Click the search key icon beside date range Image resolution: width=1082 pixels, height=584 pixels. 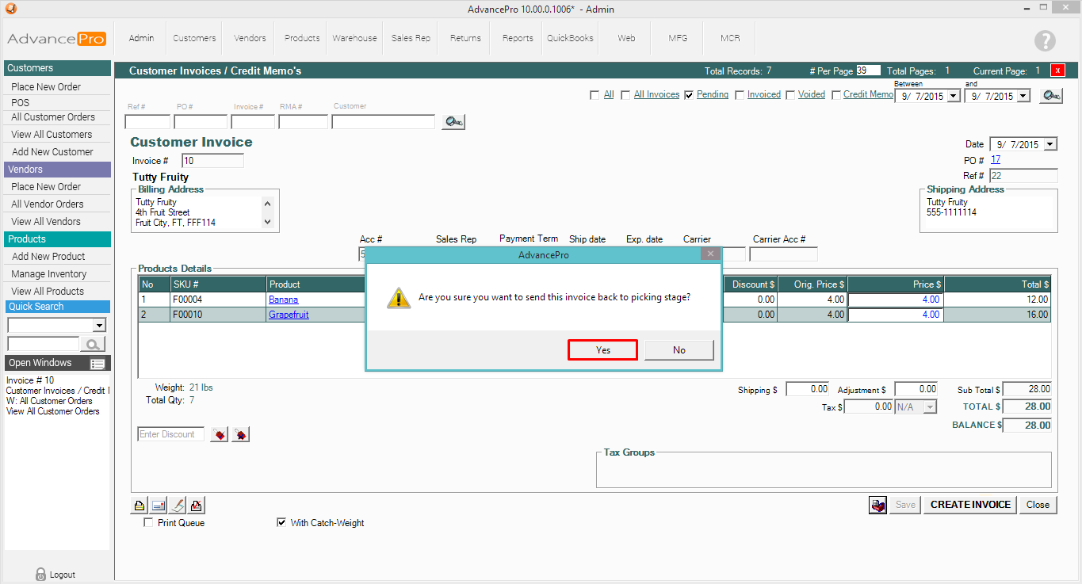tap(1051, 96)
